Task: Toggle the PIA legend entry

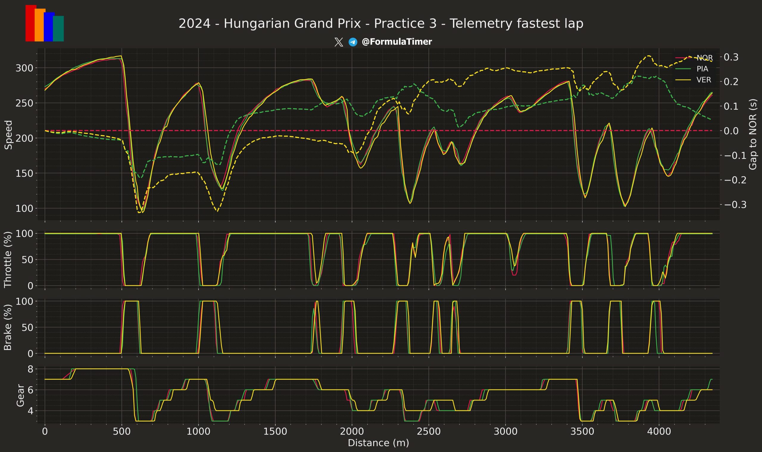Action: coord(702,69)
